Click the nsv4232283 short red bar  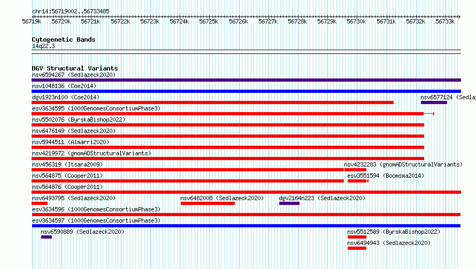pyautogui.click(x=355, y=170)
